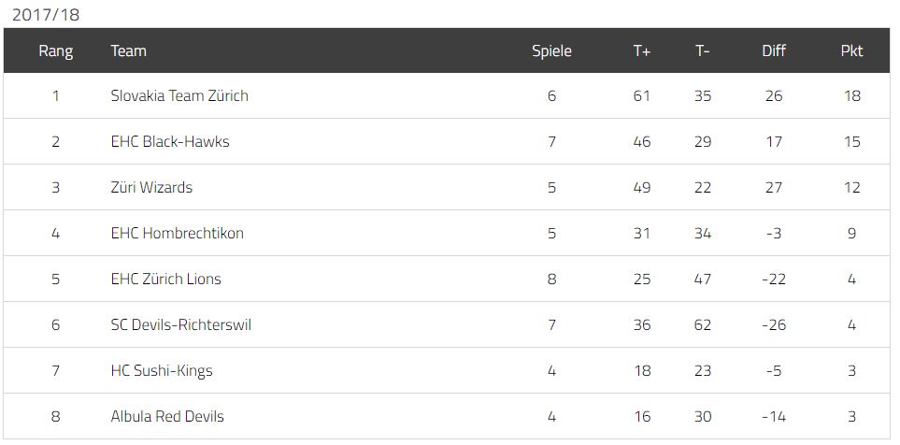This screenshot has height=445, width=900.
Task: Click the T+ column header
Action: tap(642, 51)
